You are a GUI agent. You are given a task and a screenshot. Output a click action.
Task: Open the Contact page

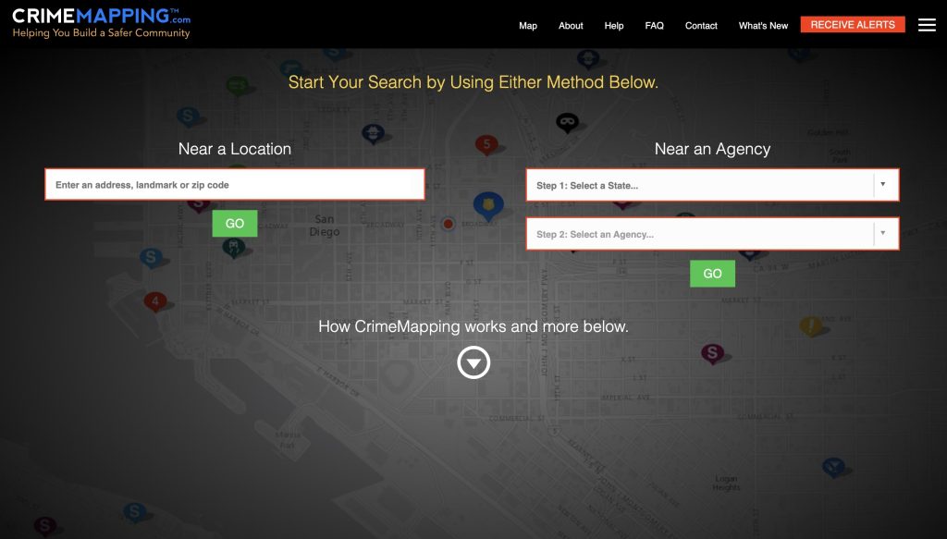[701, 25]
